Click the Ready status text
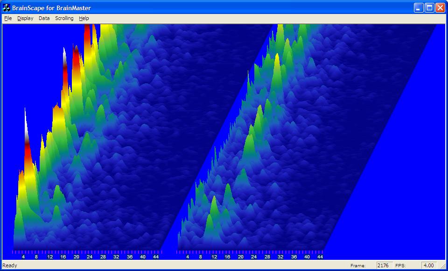The width and height of the screenshot is (448, 271). (x=10, y=265)
